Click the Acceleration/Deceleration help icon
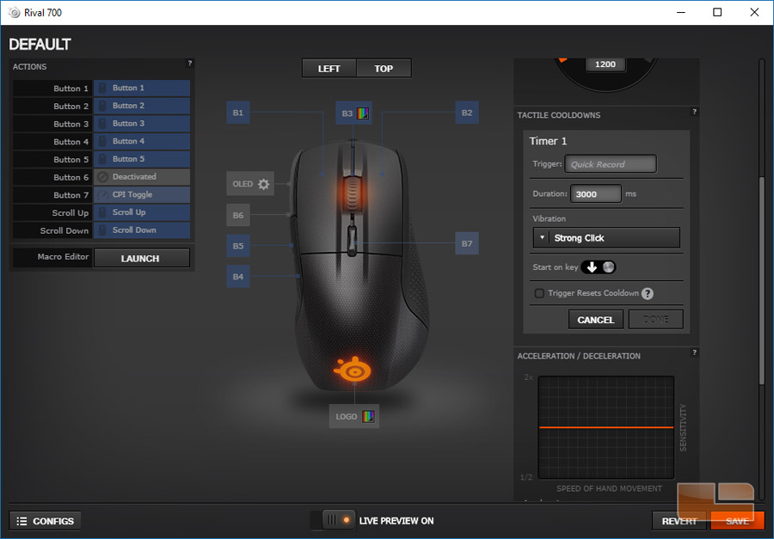The image size is (774, 539). [694, 352]
